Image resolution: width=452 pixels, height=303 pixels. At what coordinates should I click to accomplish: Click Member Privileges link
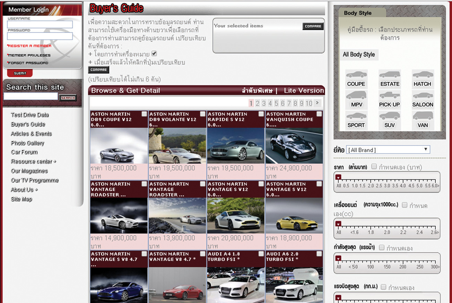coord(29,55)
